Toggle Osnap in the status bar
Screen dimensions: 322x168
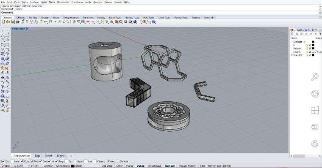click(141, 166)
